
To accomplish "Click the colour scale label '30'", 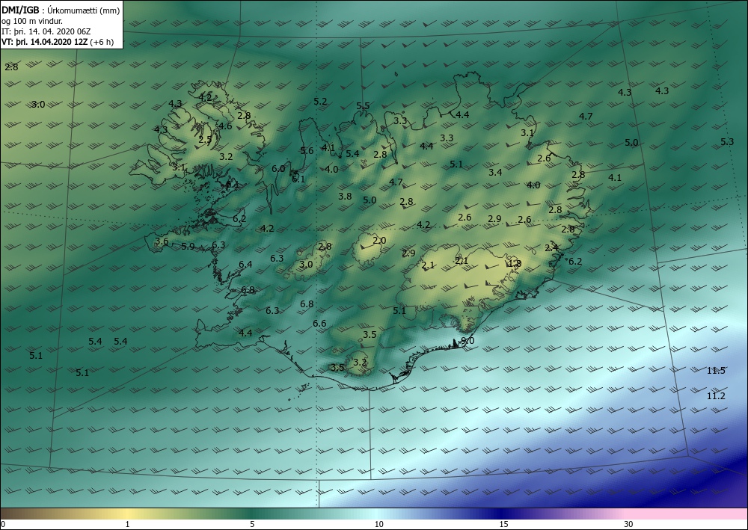I will click(x=629, y=524).
